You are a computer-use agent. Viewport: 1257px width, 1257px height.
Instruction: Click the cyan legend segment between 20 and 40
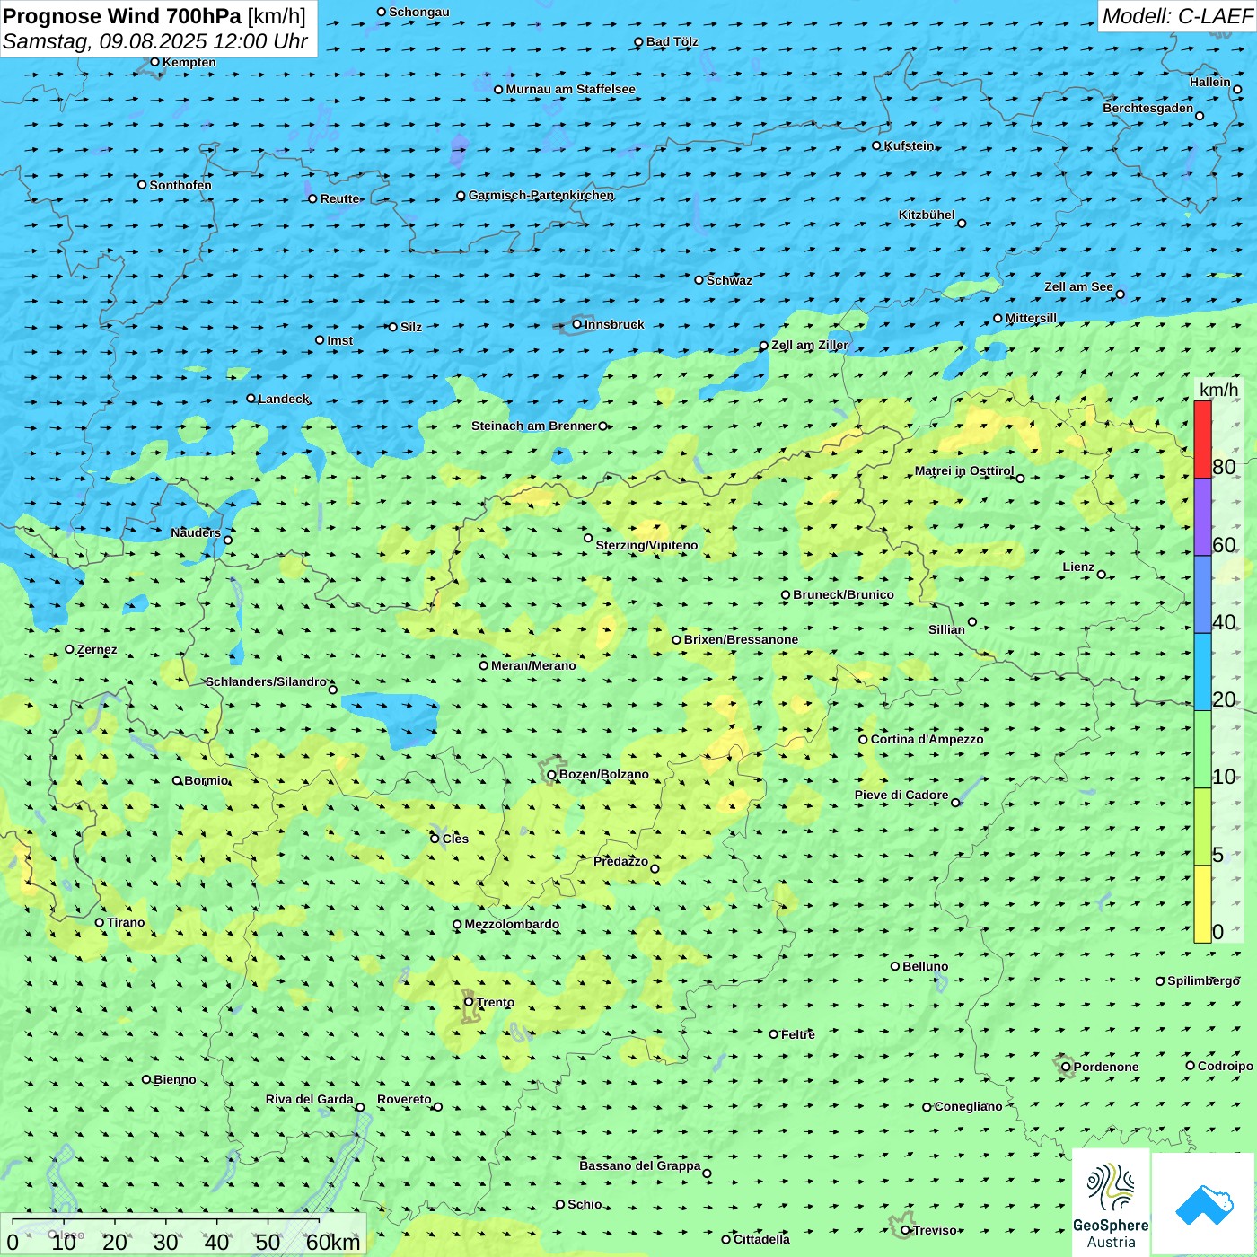tap(1202, 672)
